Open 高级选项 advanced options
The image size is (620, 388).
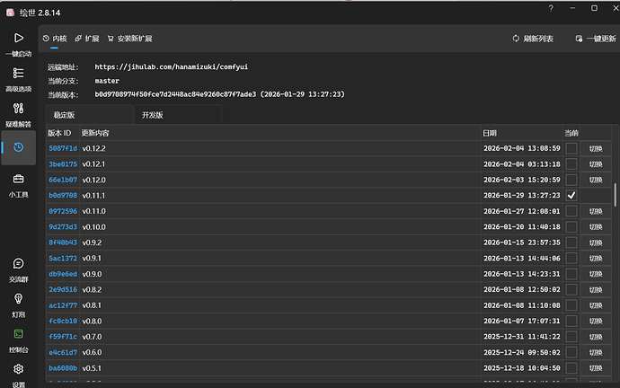point(18,79)
